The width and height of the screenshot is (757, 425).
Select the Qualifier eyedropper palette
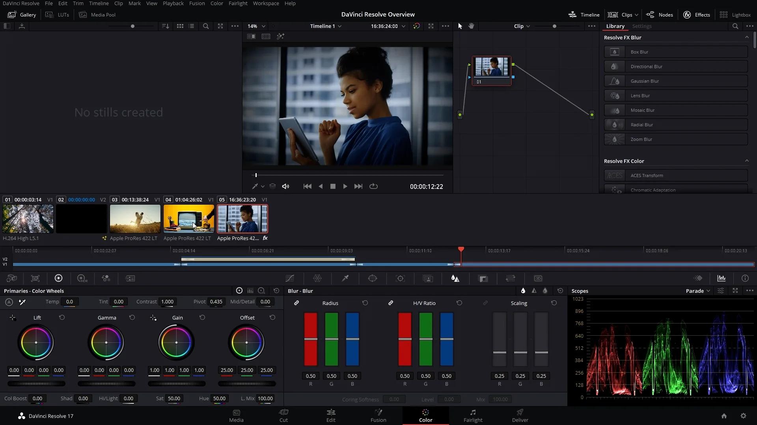click(345, 279)
